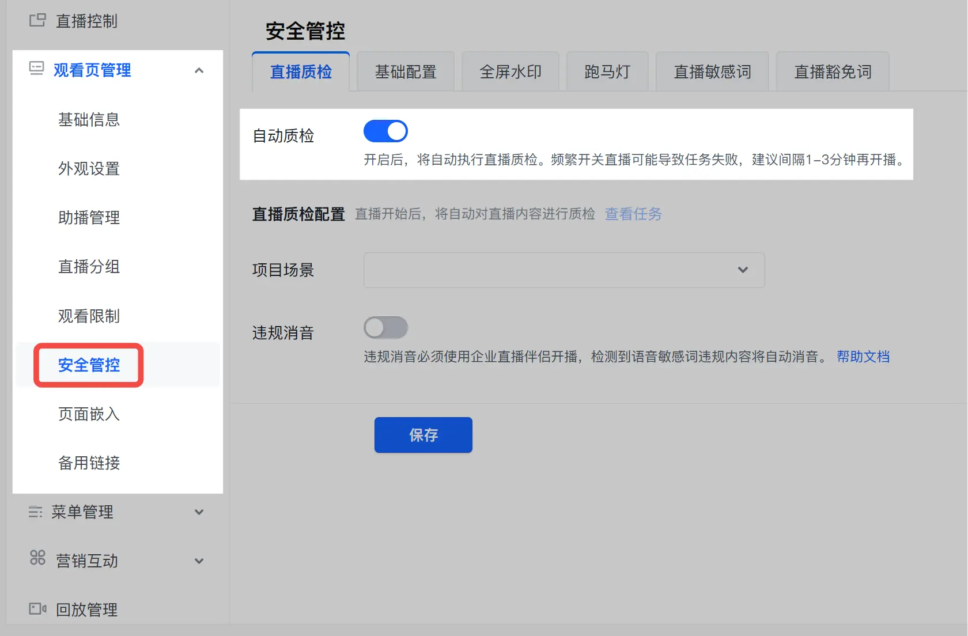Click the 回放管理 camera icon
The width and height of the screenshot is (968, 636).
[x=38, y=609]
